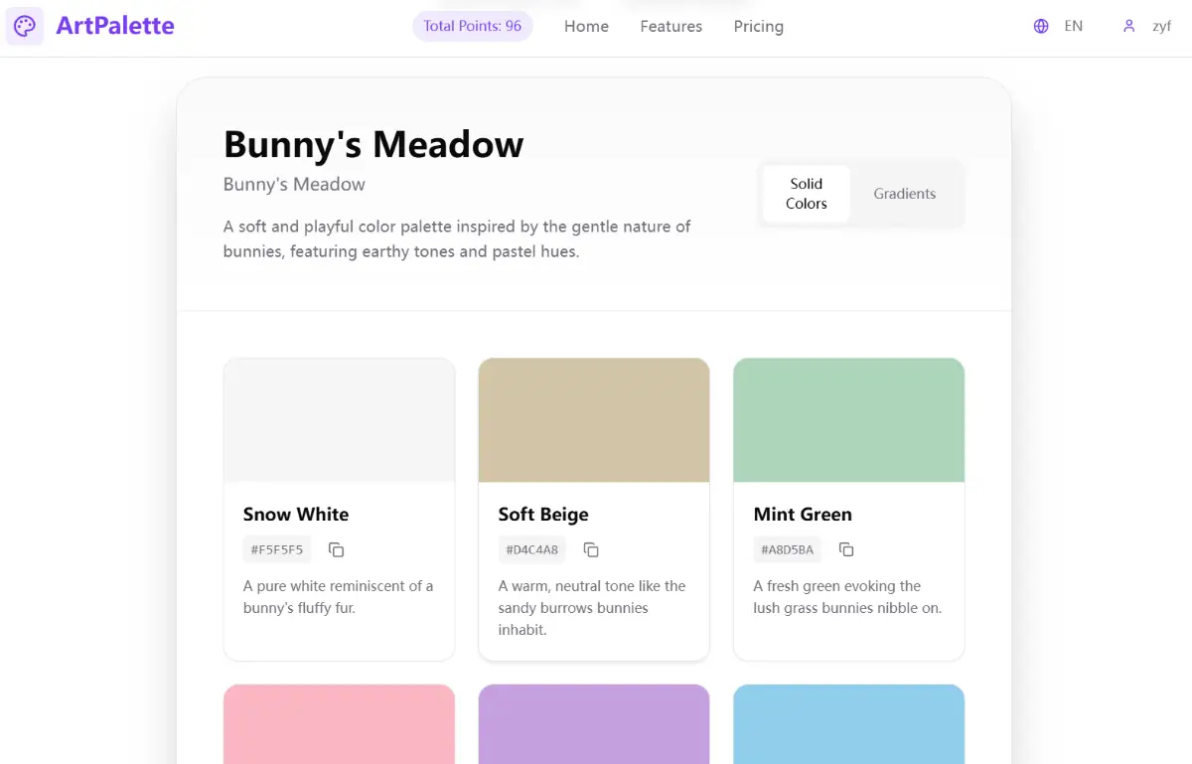The image size is (1192, 764).
Task: Select the purple color swatch
Action: [x=594, y=724]
